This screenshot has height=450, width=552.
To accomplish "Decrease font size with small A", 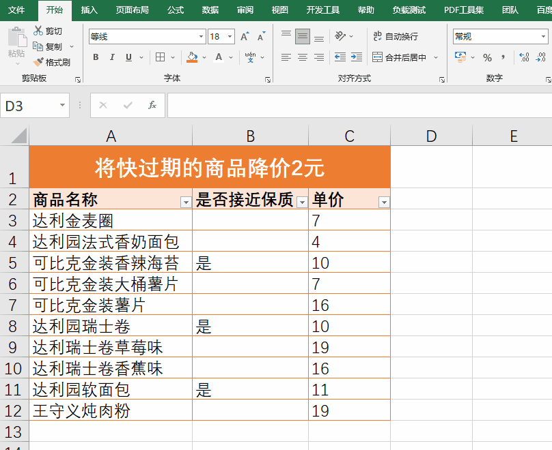I will [x=261, y=36].
